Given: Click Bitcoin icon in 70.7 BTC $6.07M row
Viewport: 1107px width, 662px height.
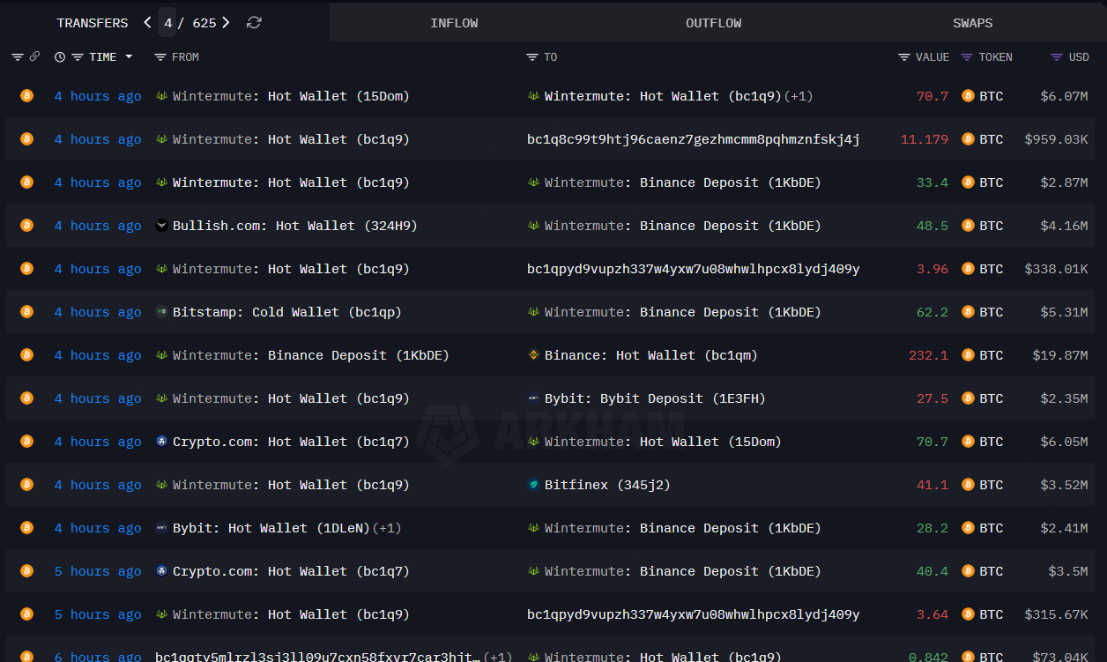Looking at the screenshot, I should (26, 95).
